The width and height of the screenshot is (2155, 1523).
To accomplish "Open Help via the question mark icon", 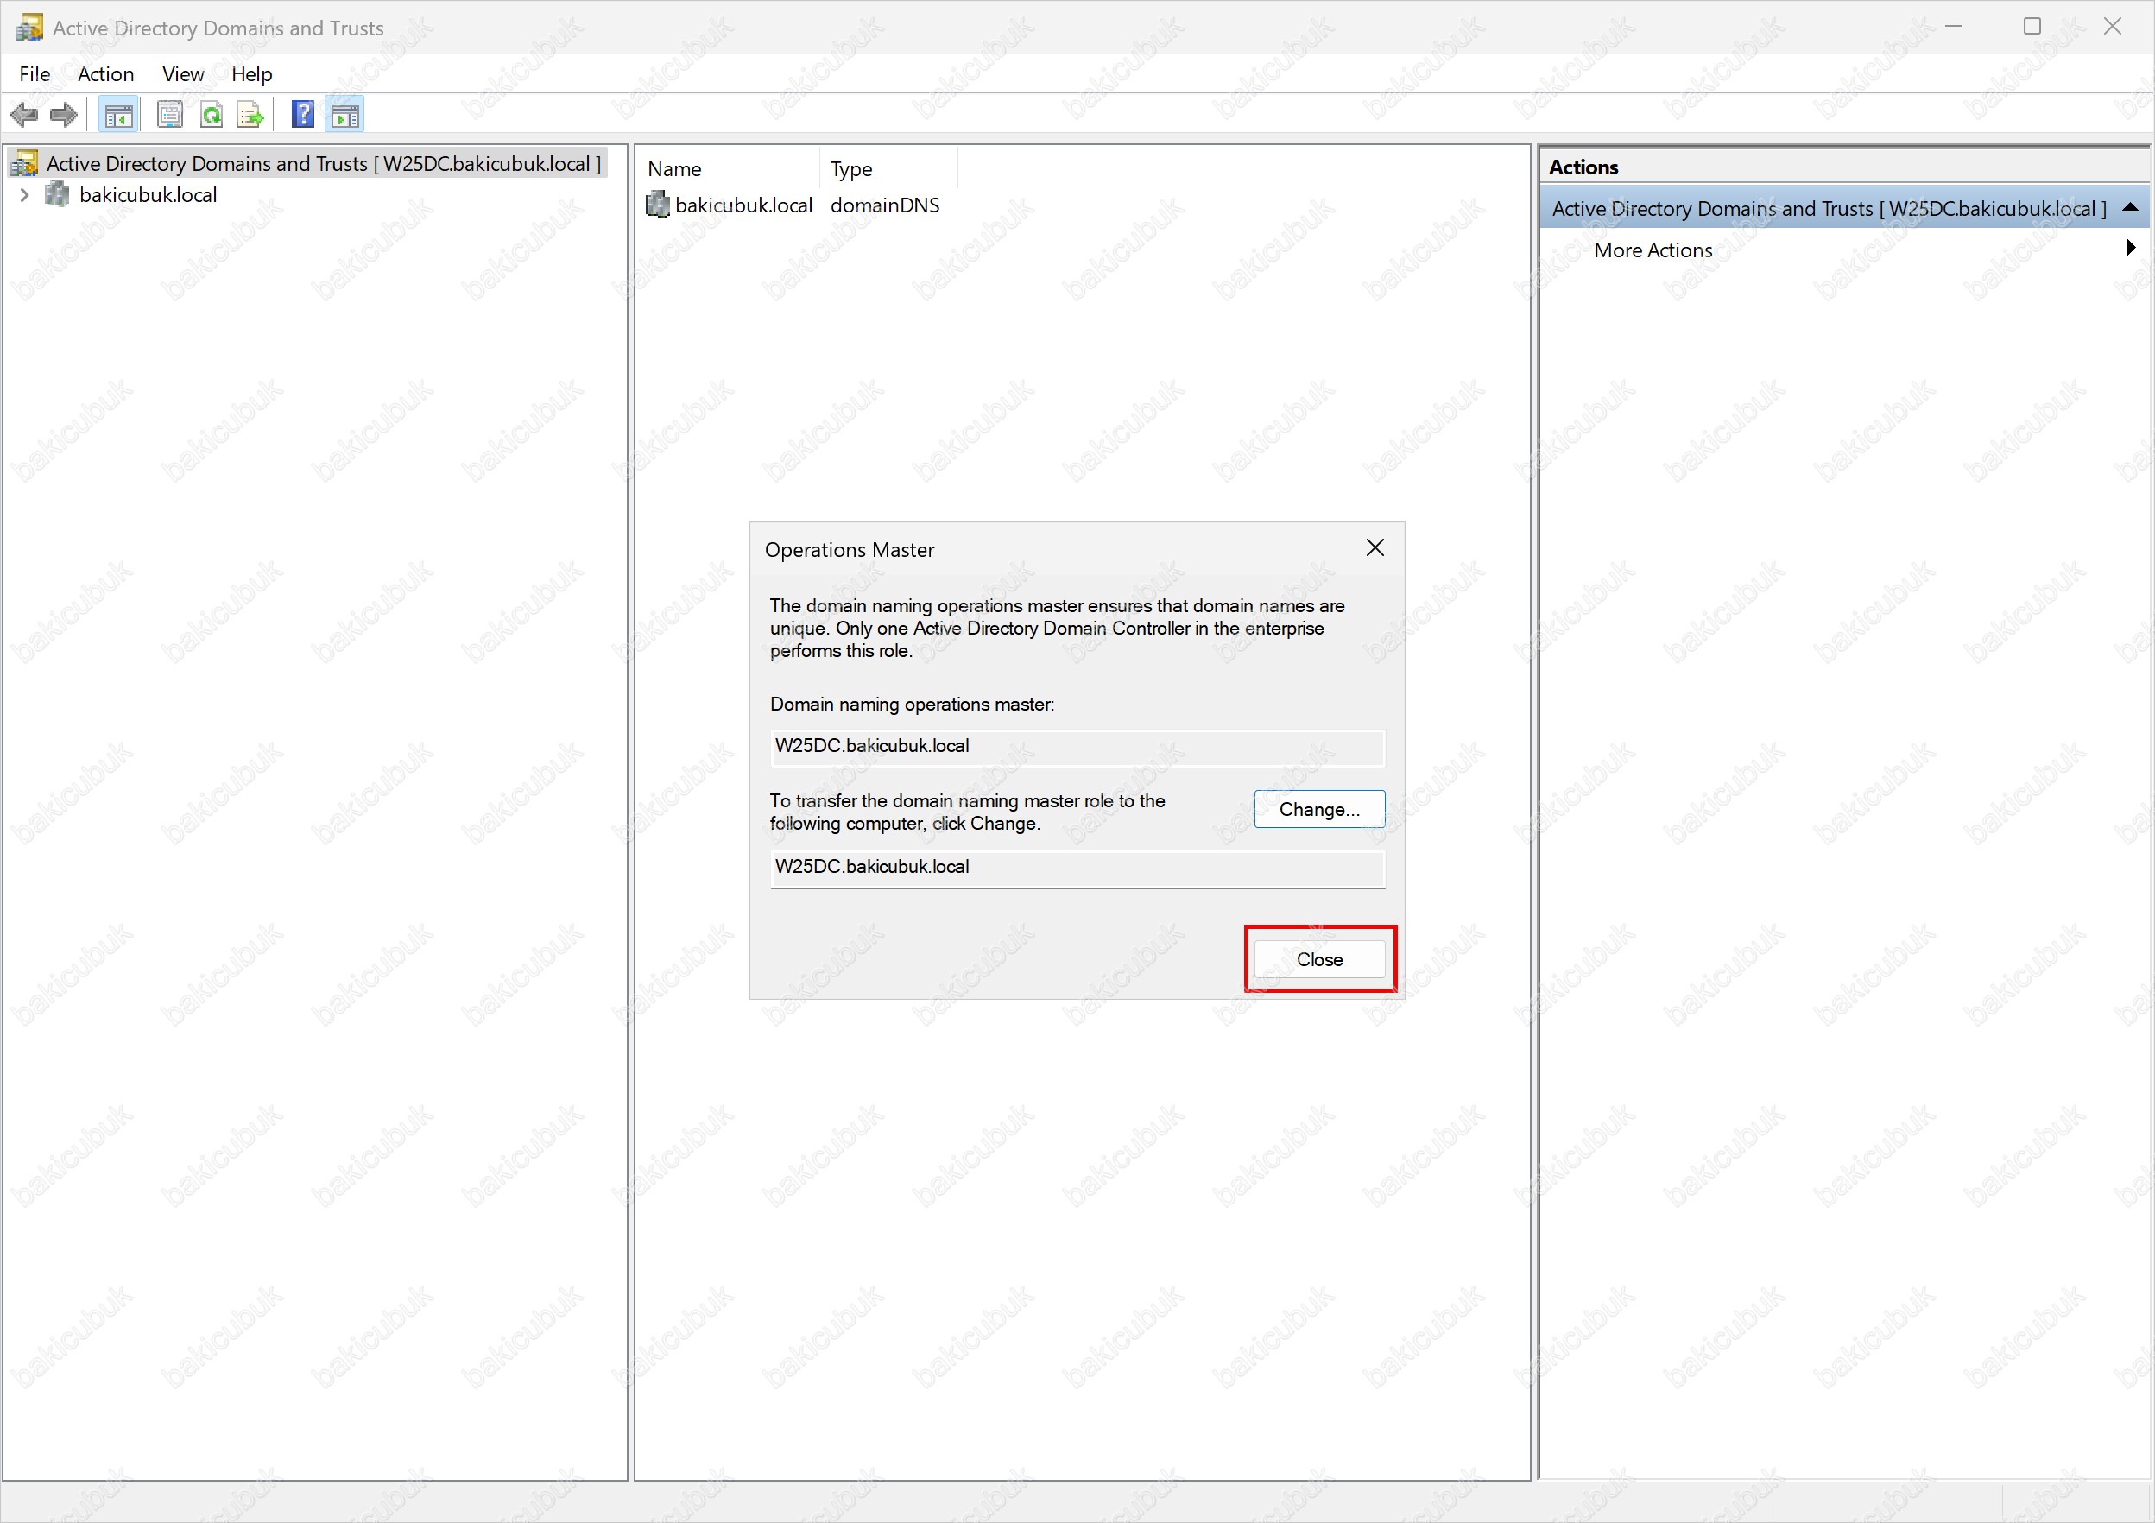I will pyautogui.click(x=303, y=116).
